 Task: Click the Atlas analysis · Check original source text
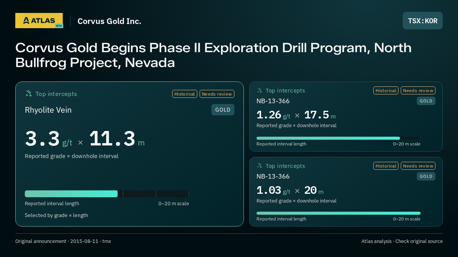point(402,241)
